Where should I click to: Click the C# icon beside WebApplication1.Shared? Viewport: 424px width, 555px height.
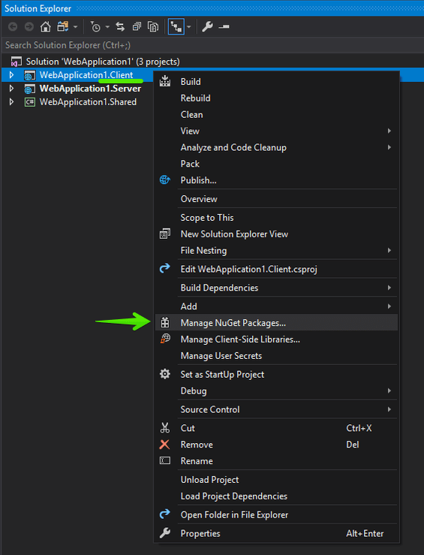pos(30,102)
